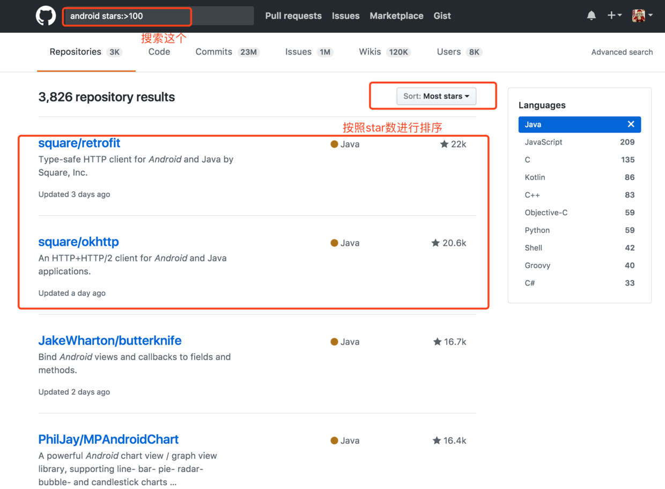Open the square/retrofit repository
The width and height of the screenshot is (665, 489).
79,143
